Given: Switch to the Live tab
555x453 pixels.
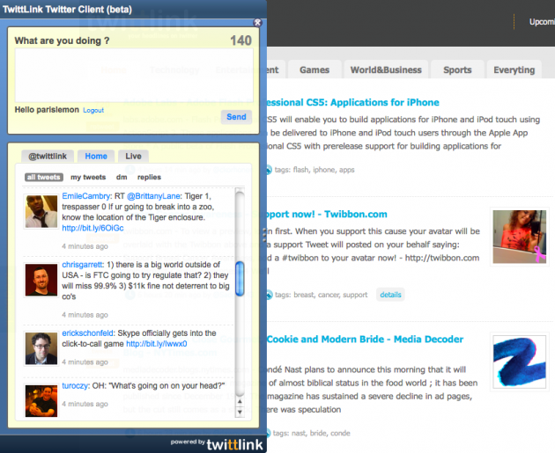Looking at the screenshot, I should pos(133,156).
